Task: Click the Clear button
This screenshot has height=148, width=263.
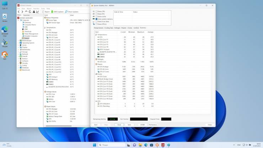Action: (119, 125)
